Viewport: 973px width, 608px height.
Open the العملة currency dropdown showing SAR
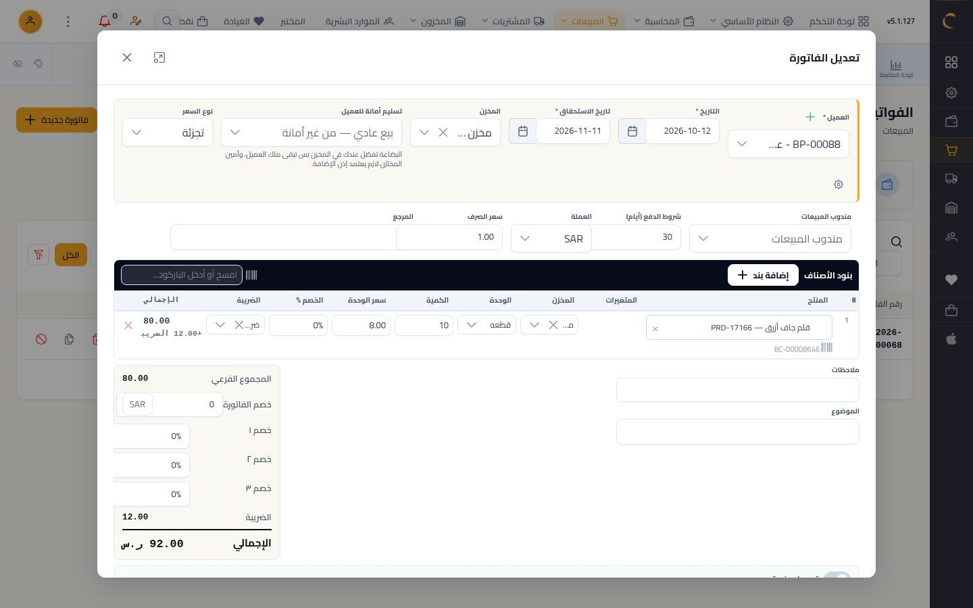click(551, 238)
